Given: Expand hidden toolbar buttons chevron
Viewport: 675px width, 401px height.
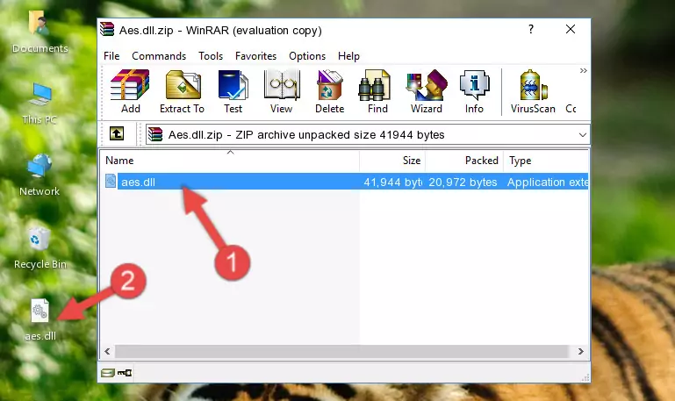Looking at the screenshot, I should (584, 70).
